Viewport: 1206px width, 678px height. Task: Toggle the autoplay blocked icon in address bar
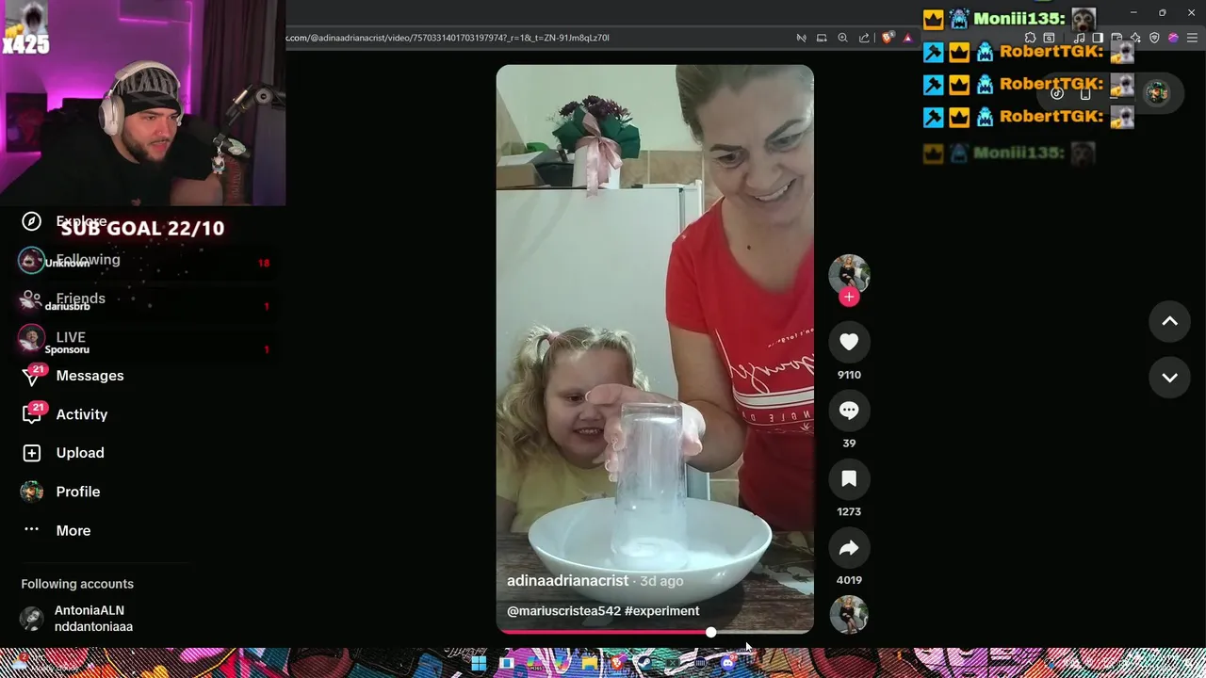[802, 38]
